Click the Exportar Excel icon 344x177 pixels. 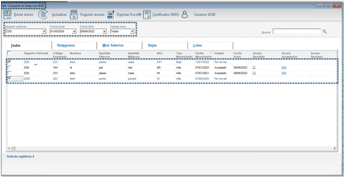point(111,15)
